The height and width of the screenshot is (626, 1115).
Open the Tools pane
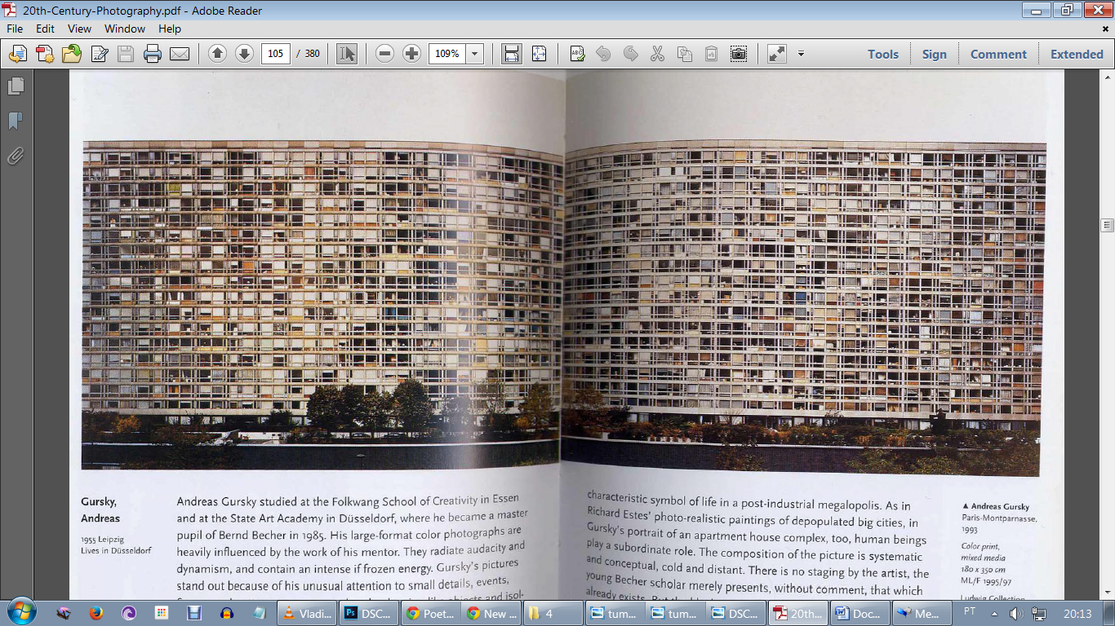[x=882, y=54]
